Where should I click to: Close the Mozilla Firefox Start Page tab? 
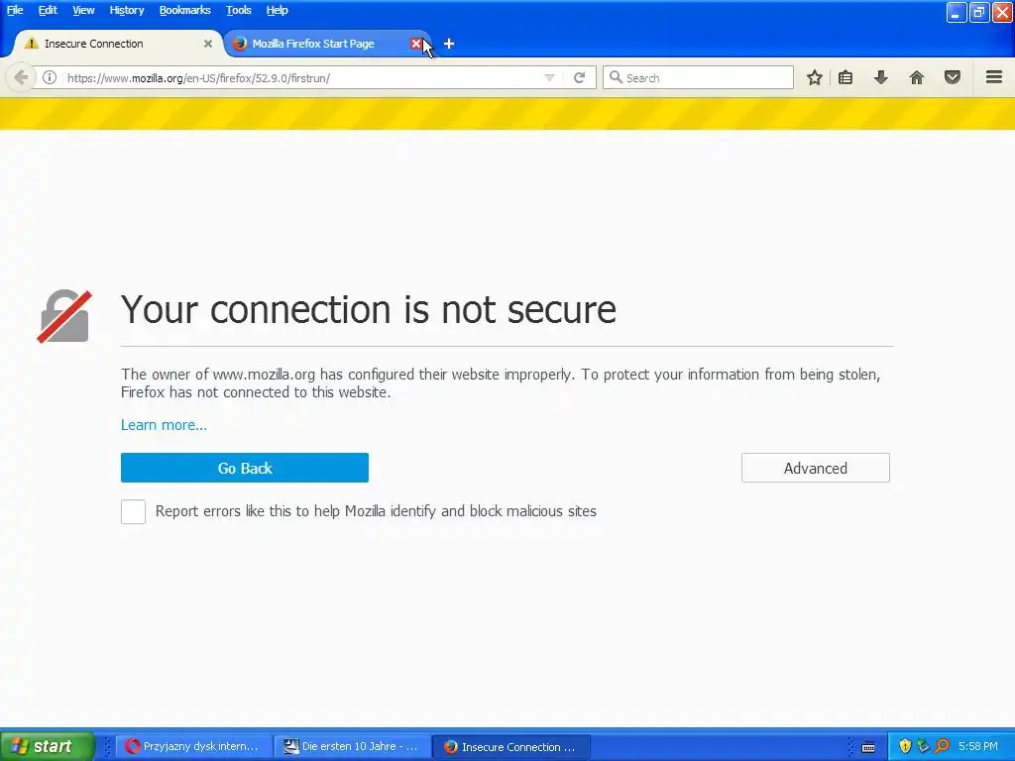(416, 44)
